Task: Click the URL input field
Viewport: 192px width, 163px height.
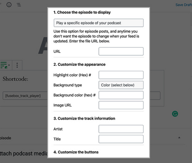Action: click(121, 52)
